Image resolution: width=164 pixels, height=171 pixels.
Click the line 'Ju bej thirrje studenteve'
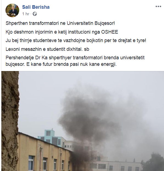coord(76,40)
